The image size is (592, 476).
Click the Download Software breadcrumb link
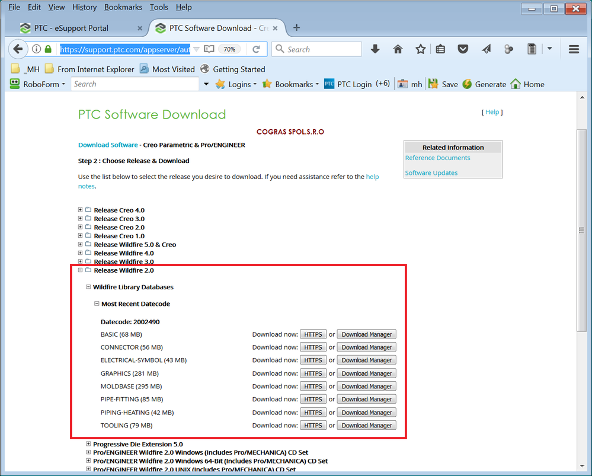point(108,145)
